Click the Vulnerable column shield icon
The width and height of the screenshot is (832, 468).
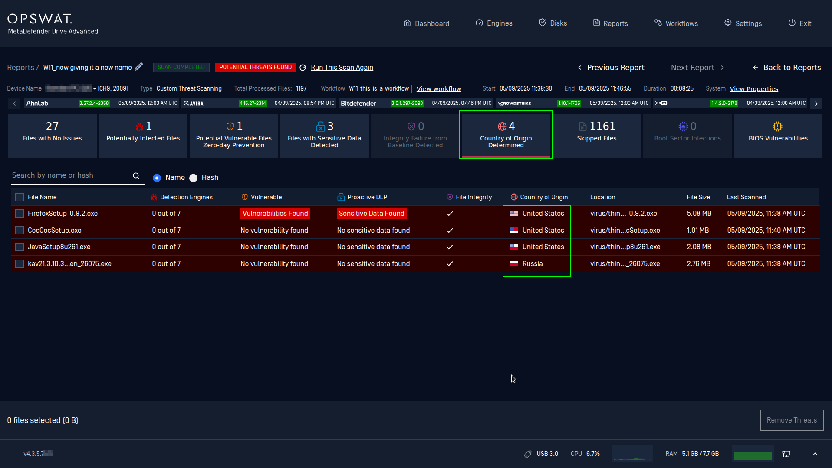pos(245,197)
